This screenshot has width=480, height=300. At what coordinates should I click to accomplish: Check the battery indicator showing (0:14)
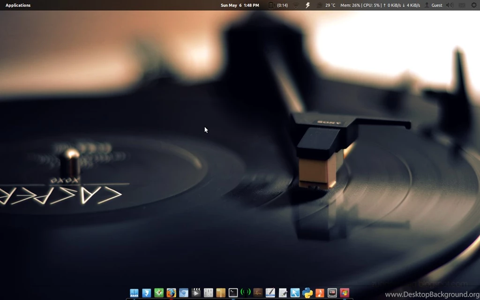click(278, 5)
